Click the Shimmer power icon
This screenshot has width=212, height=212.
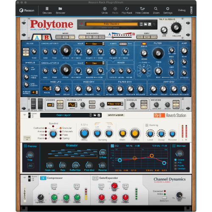point(174,146)
